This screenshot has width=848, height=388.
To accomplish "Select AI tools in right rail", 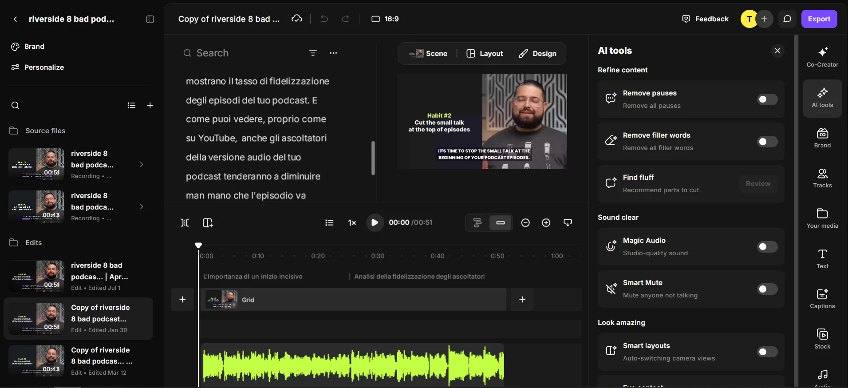I will [x=822, y=98].
